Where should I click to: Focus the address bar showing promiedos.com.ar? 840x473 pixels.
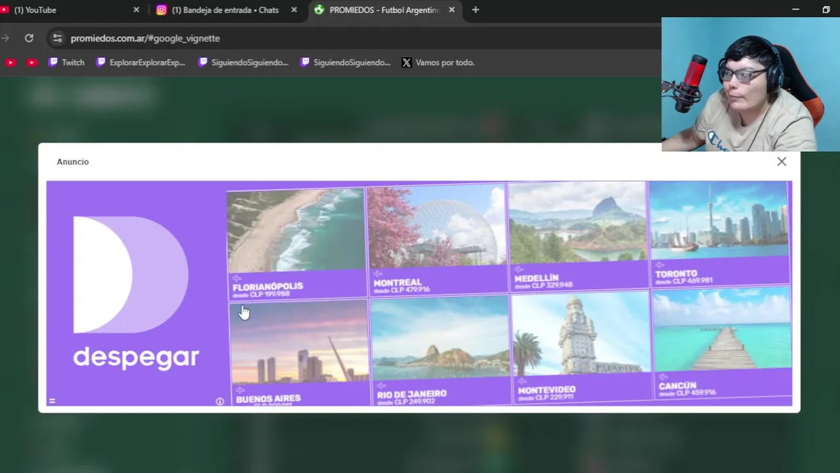tap(355, 38)
